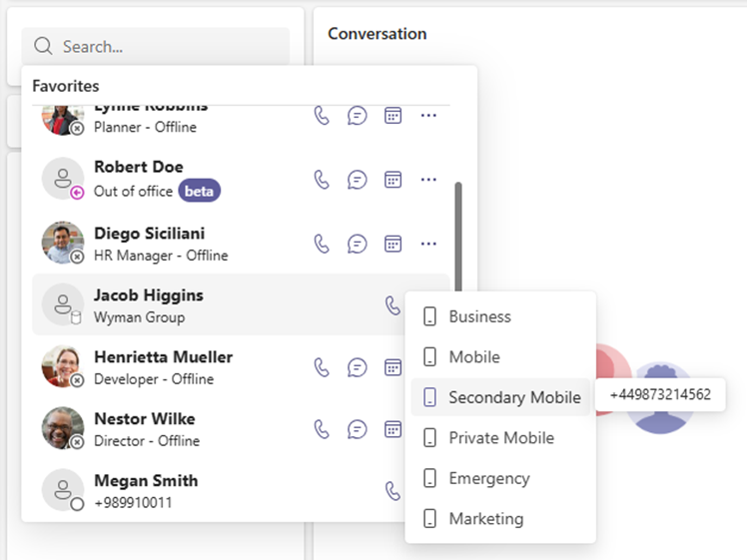Select Diego Siciliani contact name
Viewport: 747px width, 560px height.
150,234
